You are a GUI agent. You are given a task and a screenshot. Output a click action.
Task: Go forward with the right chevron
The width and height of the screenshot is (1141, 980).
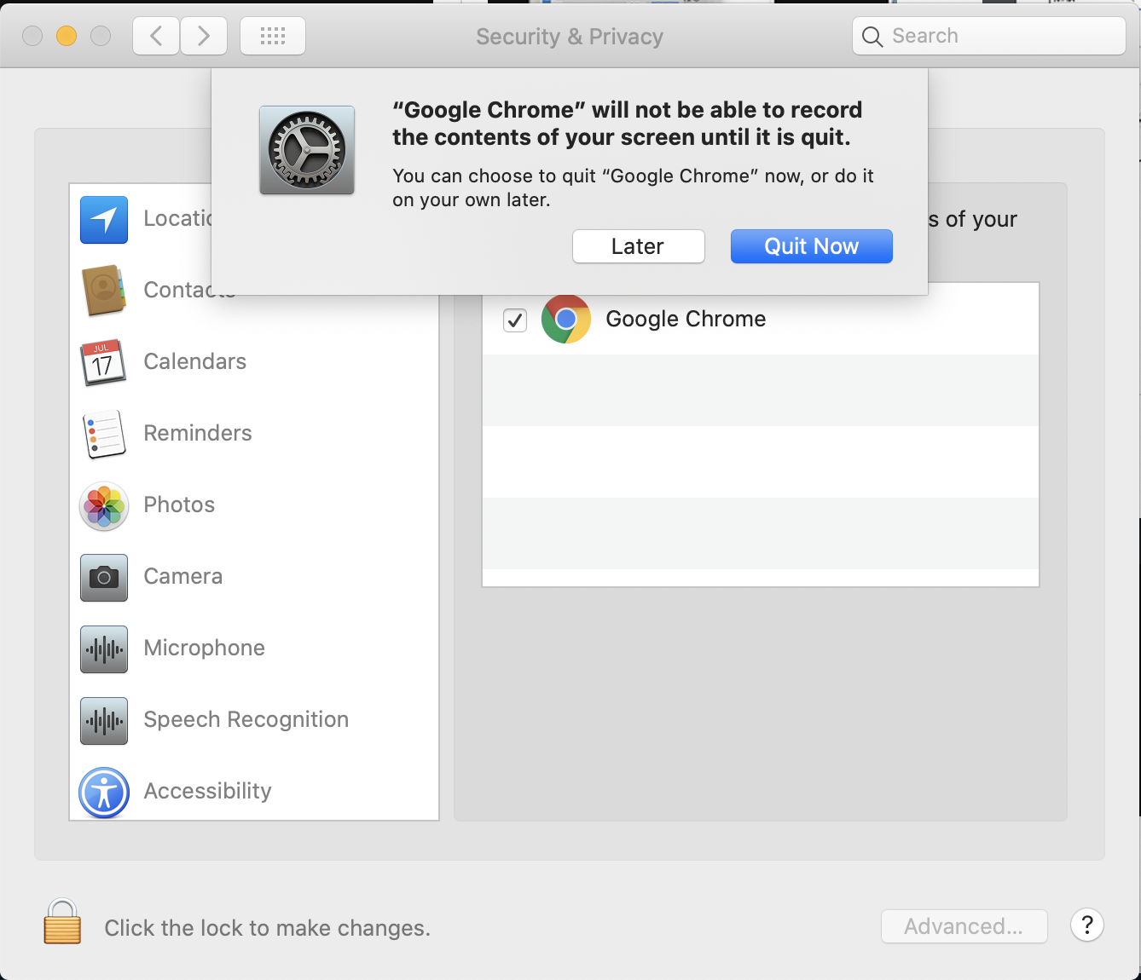[203, 36]
